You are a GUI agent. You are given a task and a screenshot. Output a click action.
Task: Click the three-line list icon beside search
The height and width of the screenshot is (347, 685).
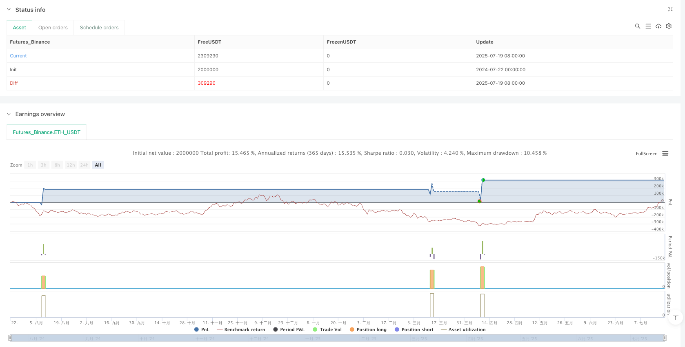pos(648,26)
